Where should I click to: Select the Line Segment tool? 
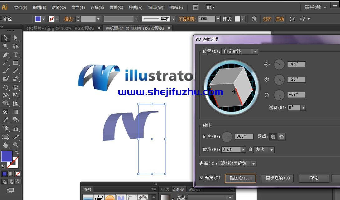point(6,63)
